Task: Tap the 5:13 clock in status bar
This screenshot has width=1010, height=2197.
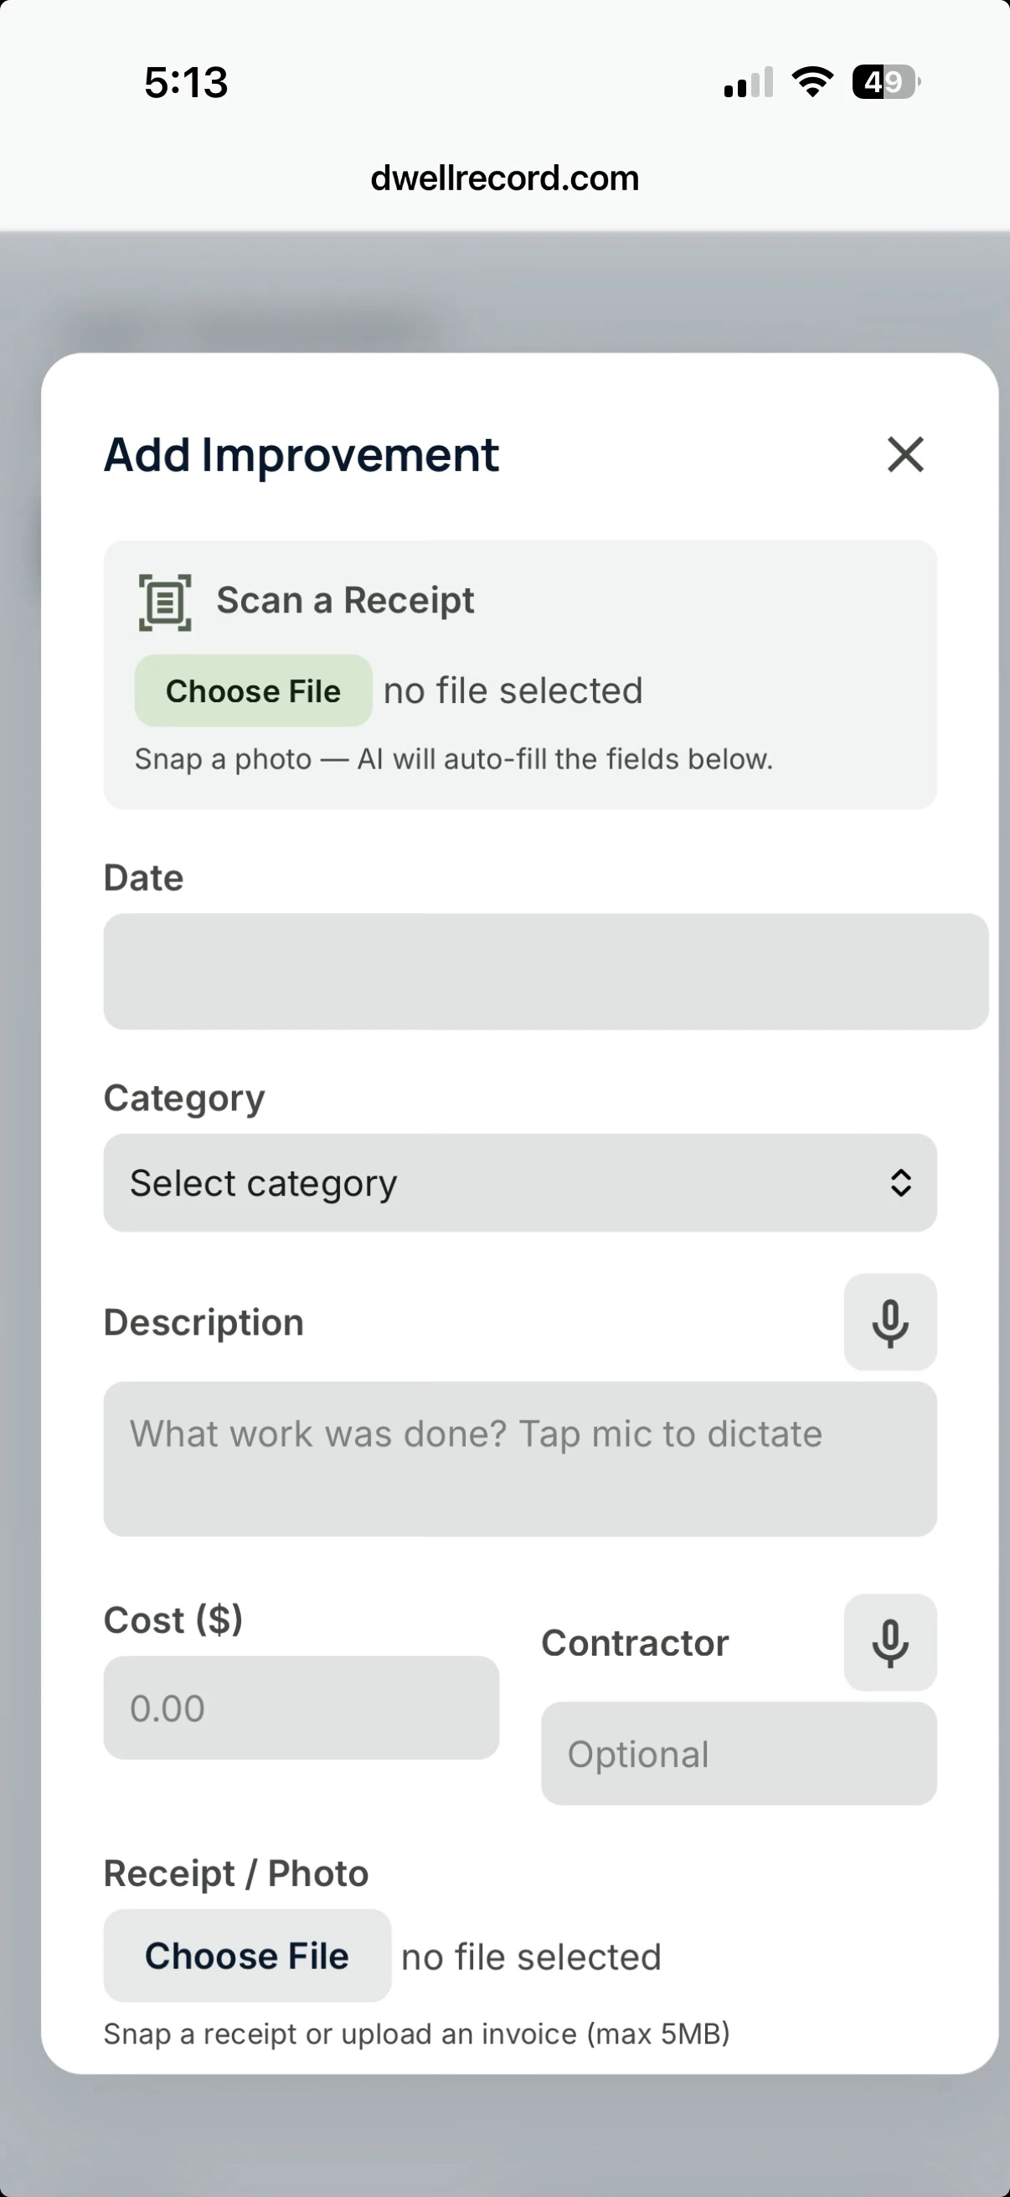Action: coord(186,83)
